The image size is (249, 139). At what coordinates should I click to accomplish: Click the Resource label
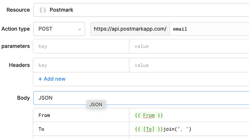(x=18, y=10)
